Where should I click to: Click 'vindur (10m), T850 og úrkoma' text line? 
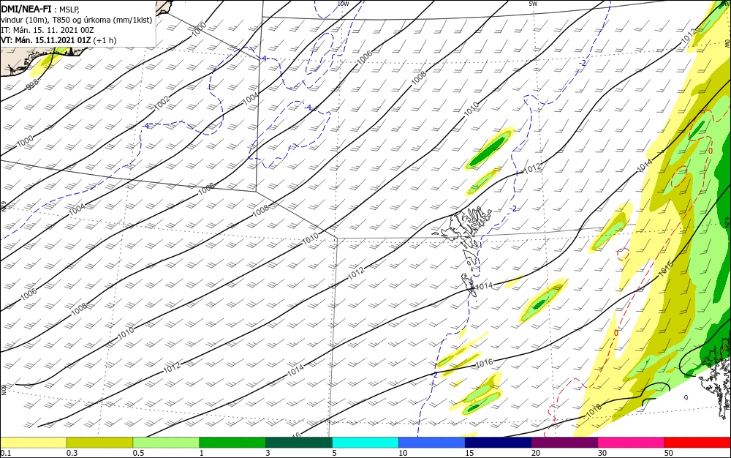pyautogui.click(x=77, y=20)
